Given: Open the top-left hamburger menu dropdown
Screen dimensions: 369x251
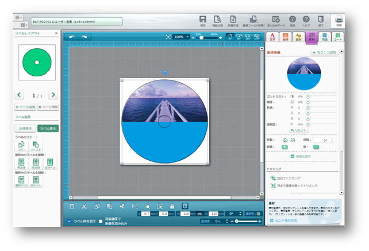Looking at the screenshot, I should 18,17.
